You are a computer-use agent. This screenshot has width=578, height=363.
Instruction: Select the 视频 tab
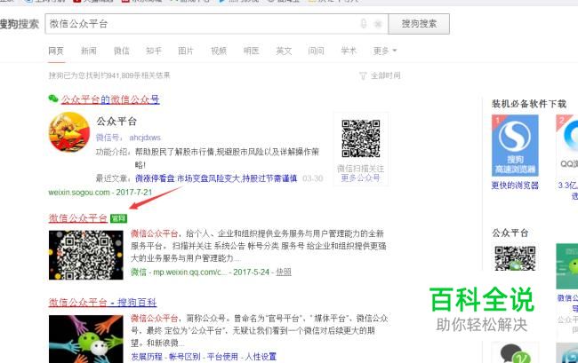pos(219,51)
